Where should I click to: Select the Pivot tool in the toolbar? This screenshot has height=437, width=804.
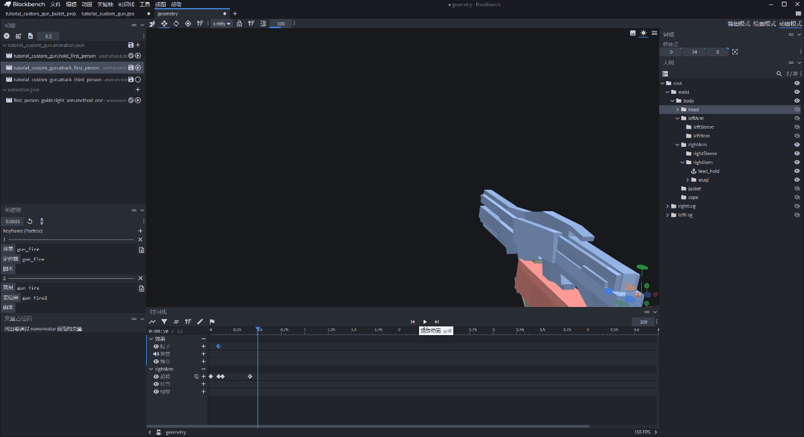pos(188,23)
